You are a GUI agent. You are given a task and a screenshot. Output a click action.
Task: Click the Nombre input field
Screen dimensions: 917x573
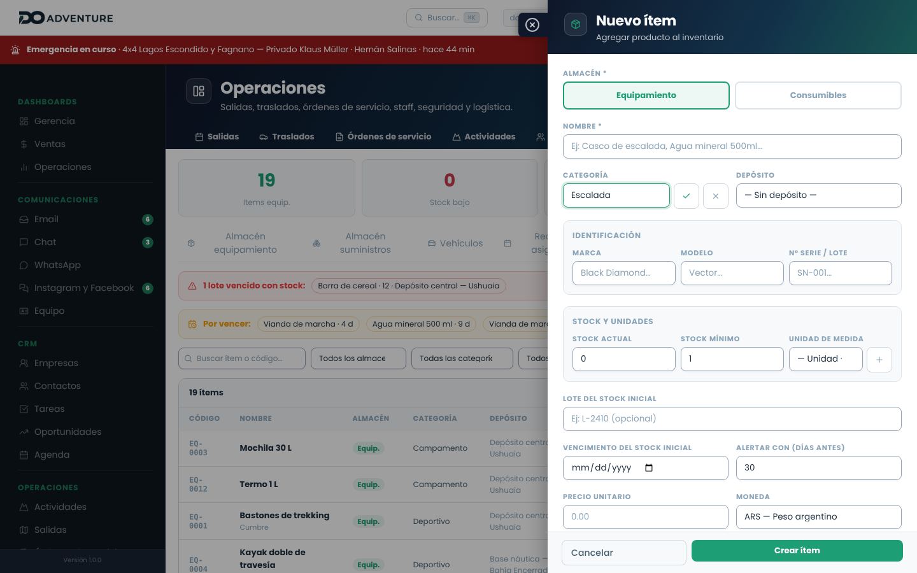pyautogui.click(x=732, y=146)
